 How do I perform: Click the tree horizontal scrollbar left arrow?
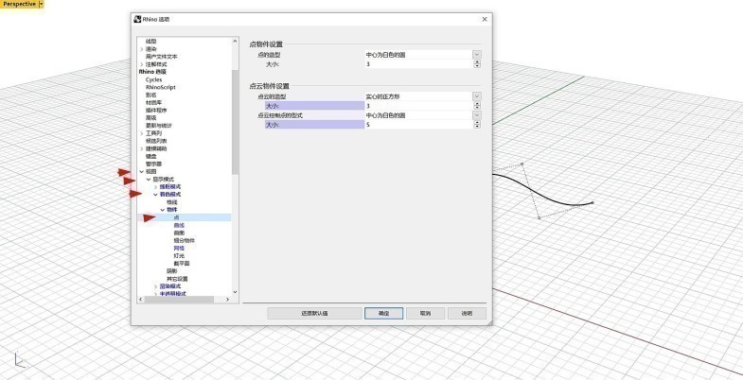(x=140, y=300)
